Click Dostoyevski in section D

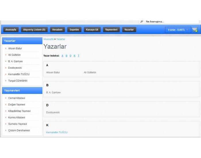[x=53, y=113]
